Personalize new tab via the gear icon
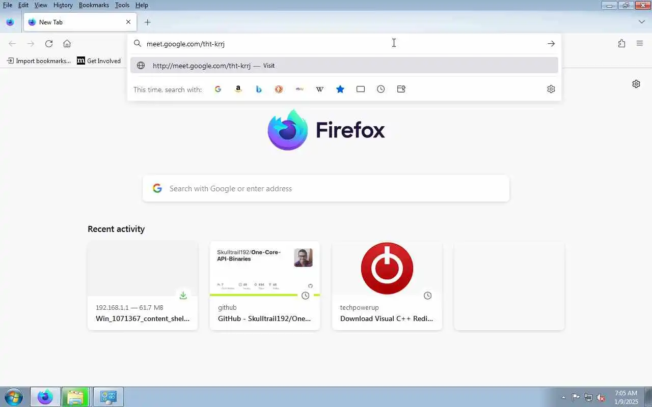The width and height of the screenshot is (652, 407). click(636, 84)
